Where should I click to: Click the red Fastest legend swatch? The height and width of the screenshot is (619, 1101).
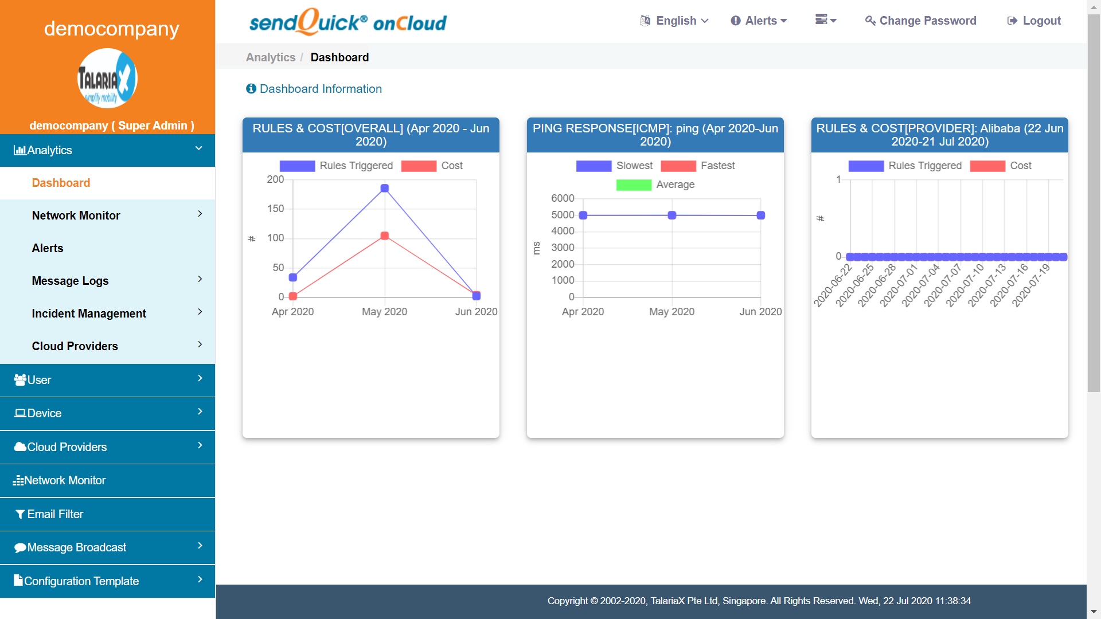[678, 166]
